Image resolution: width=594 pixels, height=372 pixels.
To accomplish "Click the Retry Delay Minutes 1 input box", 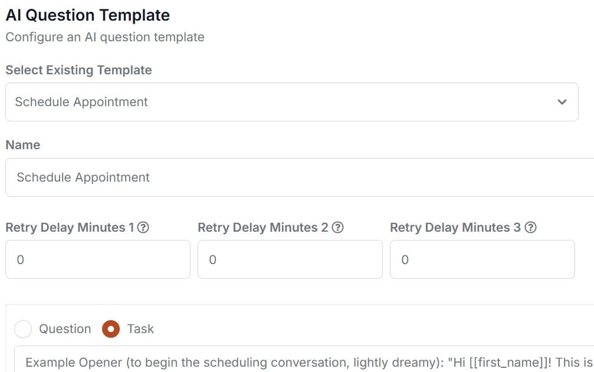I will pos(98,259).
